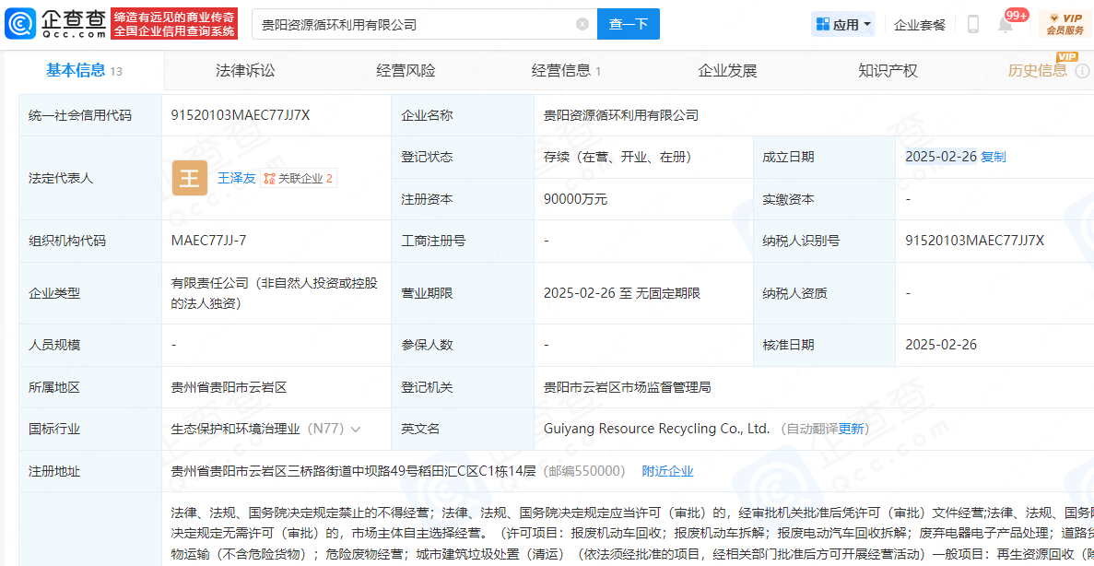Switch to 法律诉讼 tab
1094x566 pixels.
tap(245, 70)
